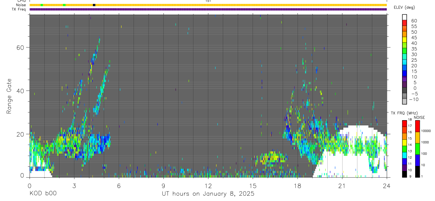Click the '100' label on noise scale

coord(424,153)
